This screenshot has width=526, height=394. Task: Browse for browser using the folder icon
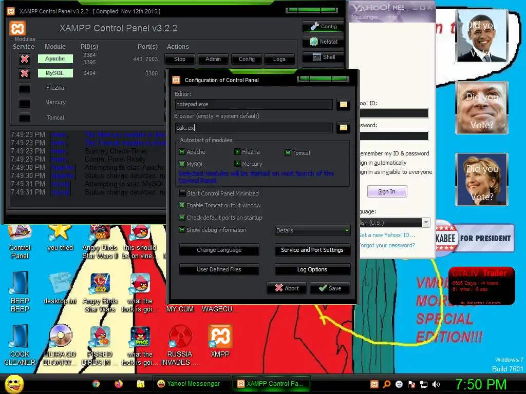tap(343, 128)
